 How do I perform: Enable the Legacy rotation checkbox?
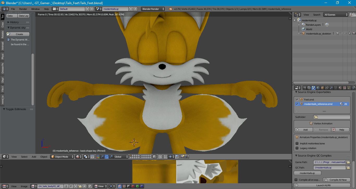pos(297,148)
